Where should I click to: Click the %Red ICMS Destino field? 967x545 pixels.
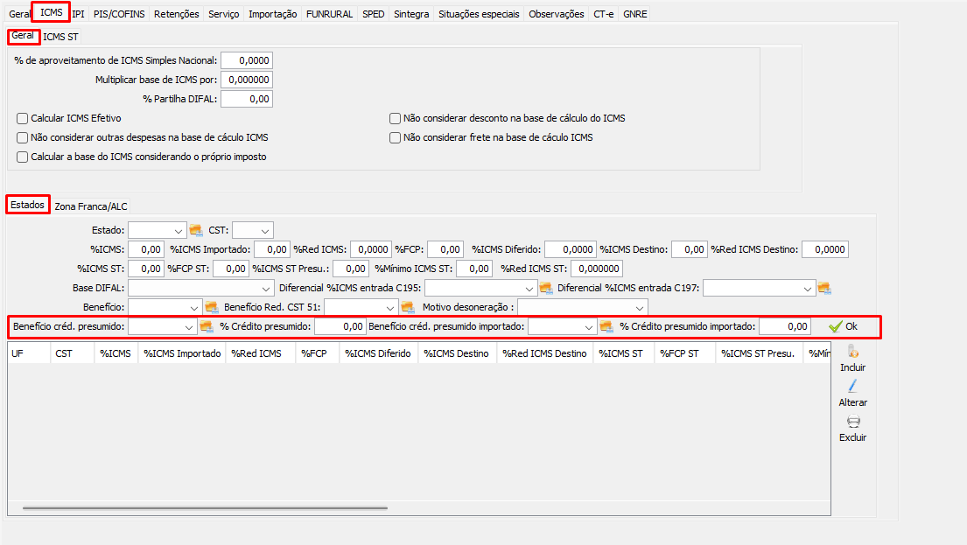click(x=825, y=249)
